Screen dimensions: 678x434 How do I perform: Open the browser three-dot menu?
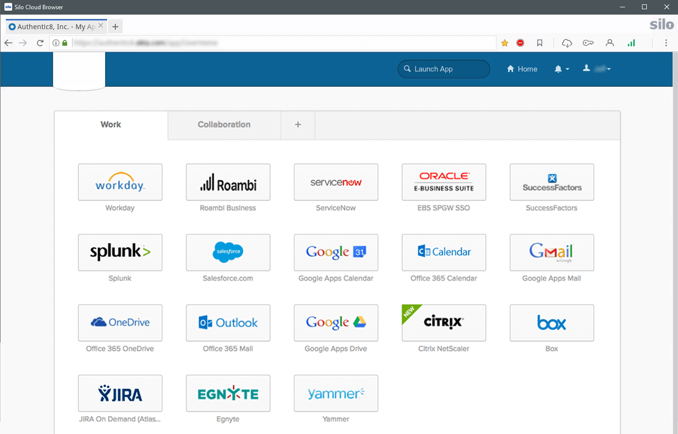click(666, 43)
